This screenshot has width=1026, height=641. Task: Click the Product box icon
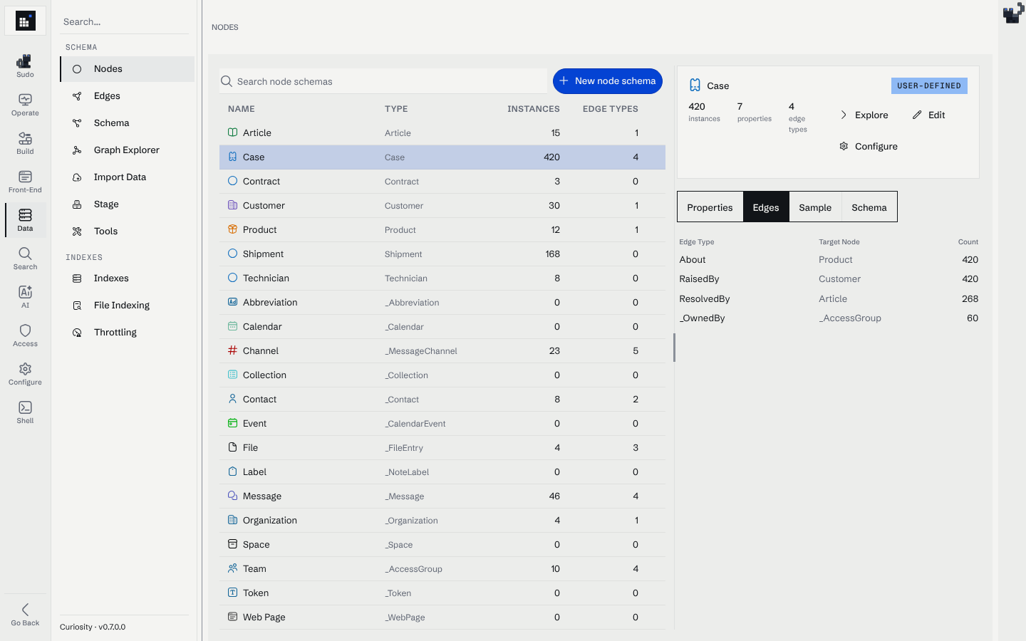point(232,229)
